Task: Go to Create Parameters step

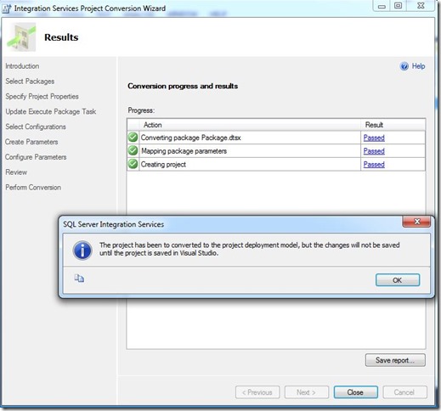Action: click(x=31, y=142)
